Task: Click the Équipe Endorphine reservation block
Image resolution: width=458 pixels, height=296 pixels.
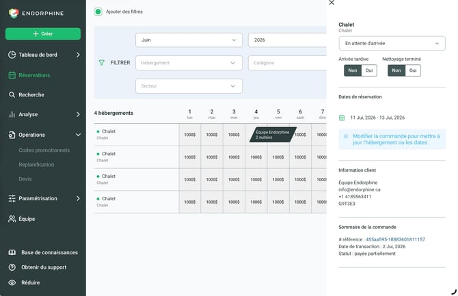Action: pos(273,135)
